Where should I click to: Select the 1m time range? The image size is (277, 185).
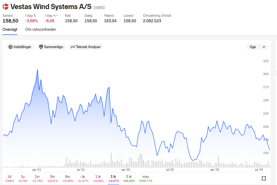[x=37, y=178]
